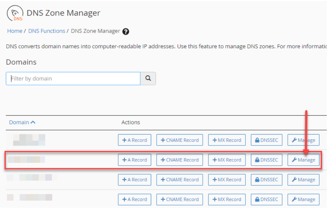This screenshot has height=213, width=329.
Task: Click Manage for first domain row
Action: 303,140
